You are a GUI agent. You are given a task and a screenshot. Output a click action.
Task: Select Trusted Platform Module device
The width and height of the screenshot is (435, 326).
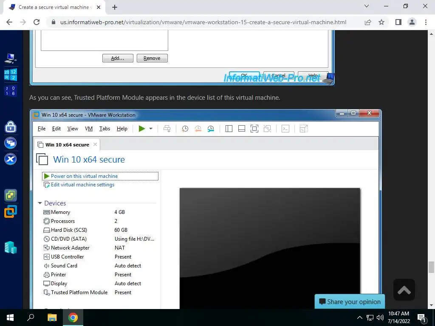click(100, 292)
